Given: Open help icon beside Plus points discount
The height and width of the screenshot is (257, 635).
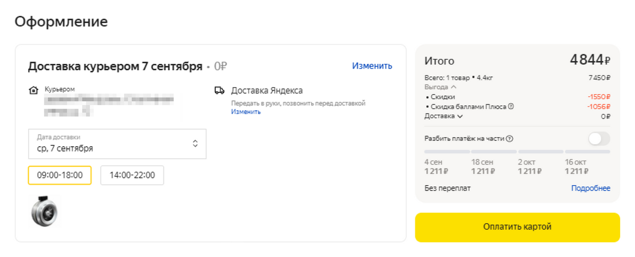Looking at the screenshot, I should (511, 107).
